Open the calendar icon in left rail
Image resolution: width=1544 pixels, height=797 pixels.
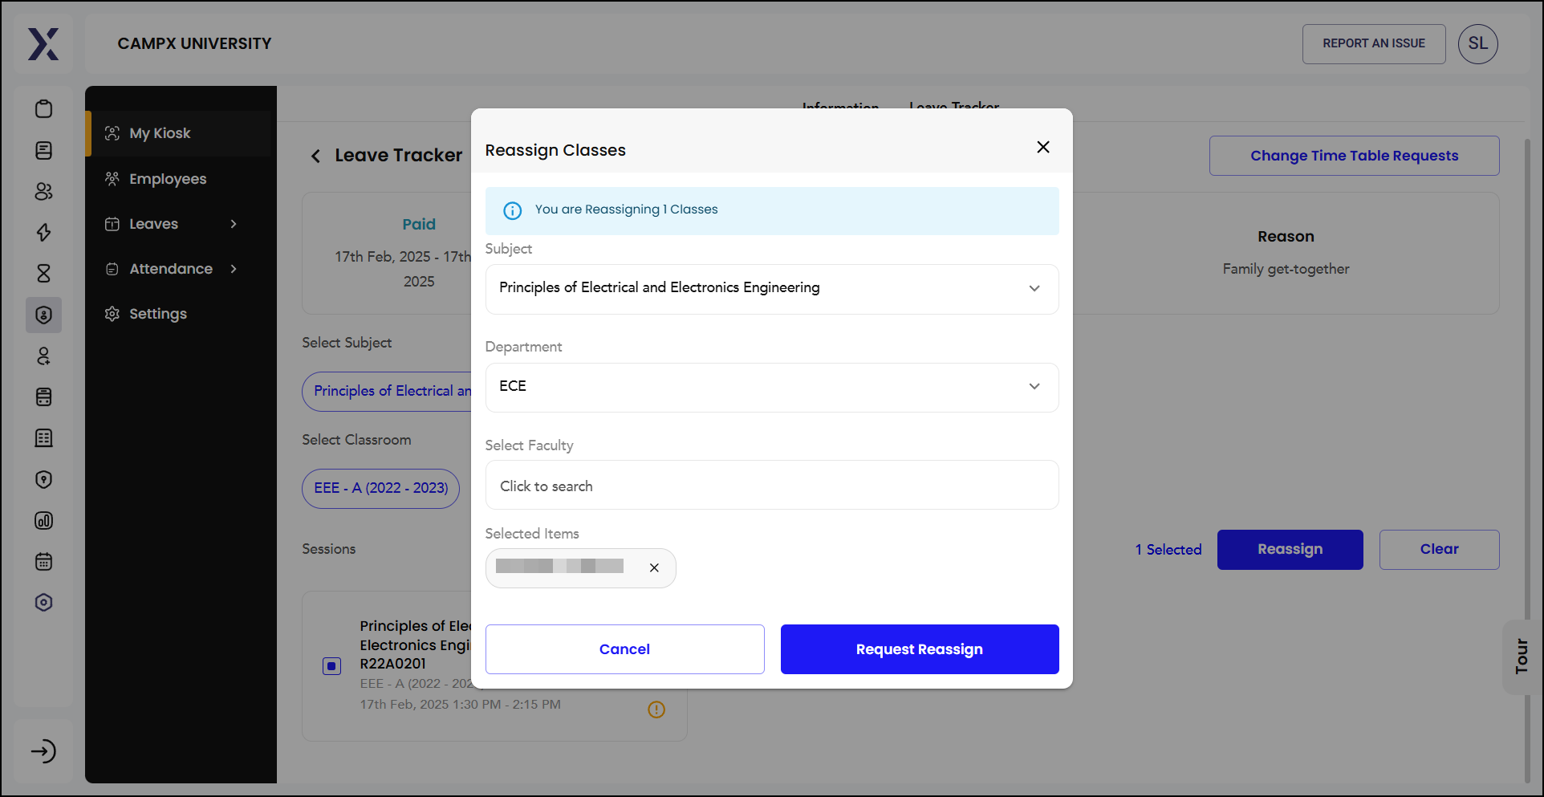pos(44,561)
